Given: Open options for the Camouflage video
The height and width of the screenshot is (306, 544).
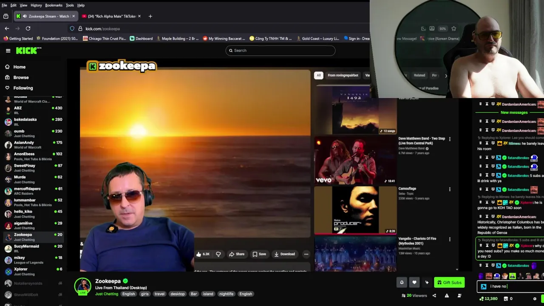Looking at the screenshot, I should [450, 189].
